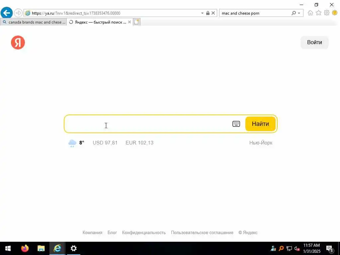Open Favorites star icon
Viewport: 340px width, 255px height.
point(318,13)
